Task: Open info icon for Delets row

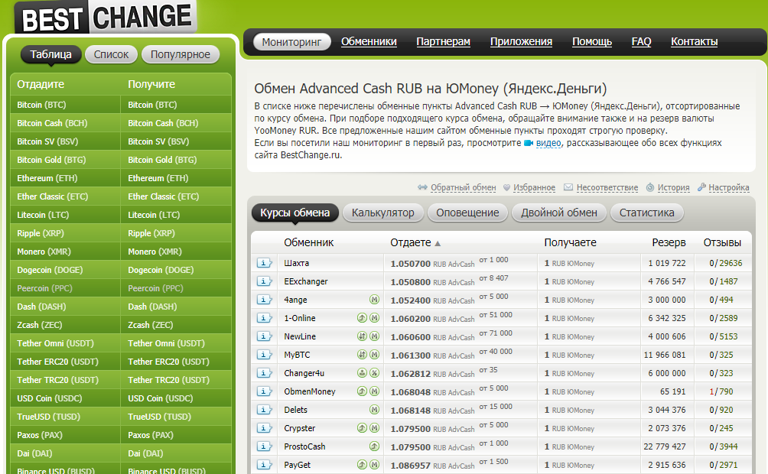Action: [x=264, y=410]
